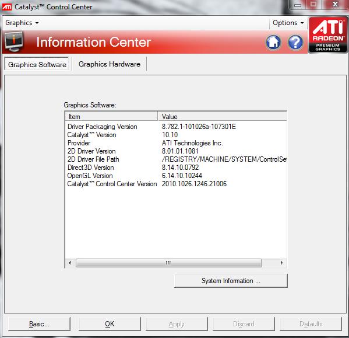The height and width of the screenshot is (338, 349).
Task: Click the value 6.14.10.10244
Action: [x=182, y=176]
